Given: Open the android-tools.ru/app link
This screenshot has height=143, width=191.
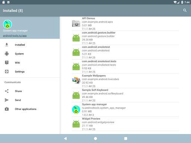Looking at the screenshot, I should pos(15,36).
